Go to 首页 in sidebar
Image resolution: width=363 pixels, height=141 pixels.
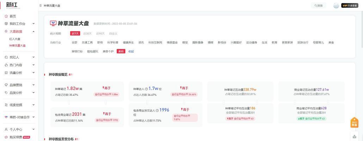[13, 16]
